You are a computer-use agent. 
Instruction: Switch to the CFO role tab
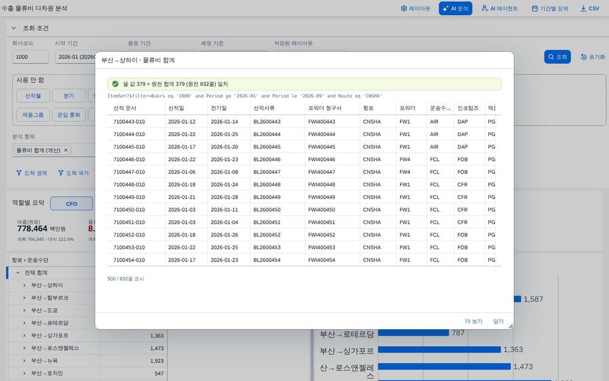pyautogui.click(x=71, y=204)
